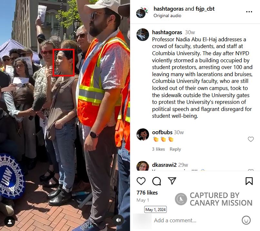Reply to the oofbubs comment

175,149
